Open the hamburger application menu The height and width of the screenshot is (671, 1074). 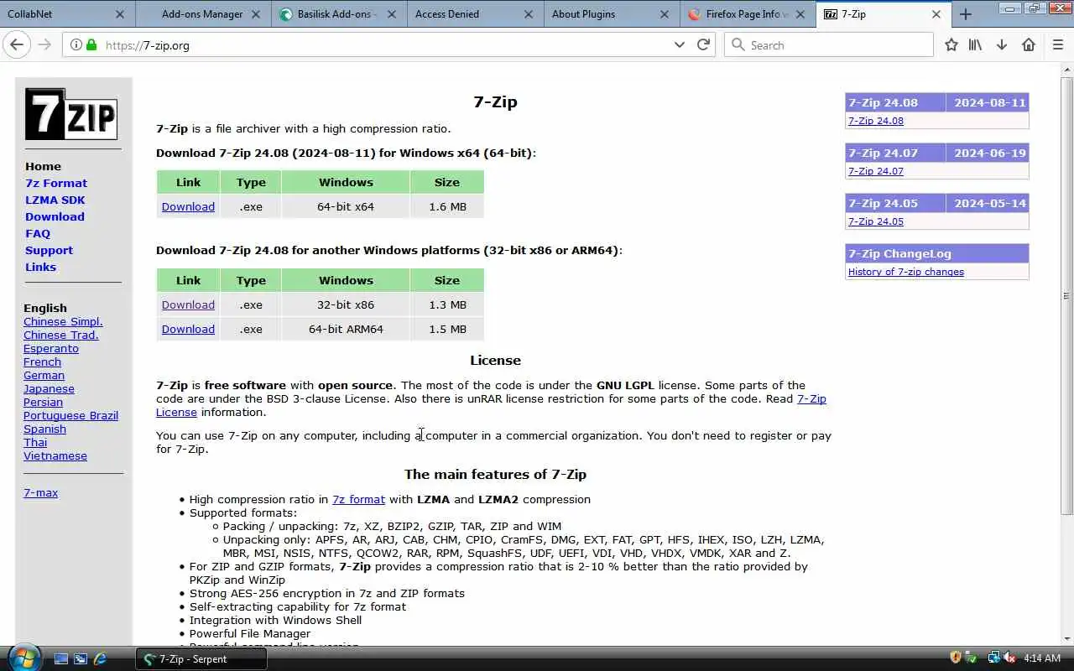point(1058,44)
